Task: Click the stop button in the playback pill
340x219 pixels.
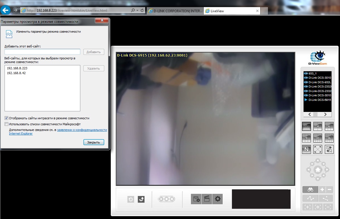Action: 167,199
